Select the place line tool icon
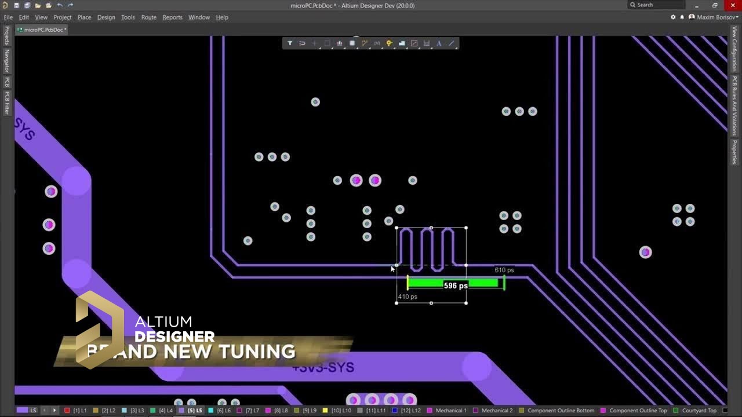 coord(452,43)
